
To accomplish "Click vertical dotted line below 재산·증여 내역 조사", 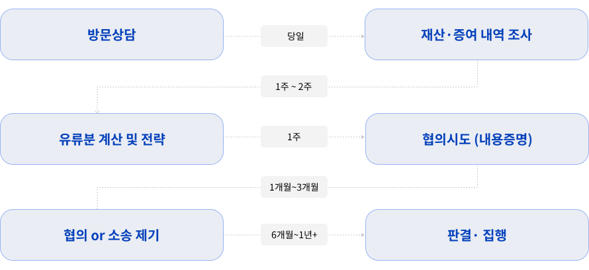I will pyautogui.click(x=477, y=73).
